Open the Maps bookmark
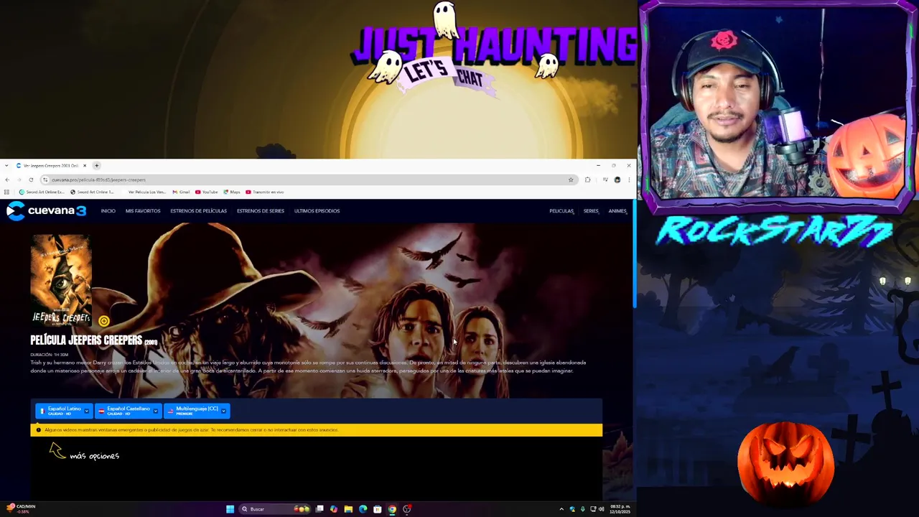The image size is (919, 517). tap(232, 192)
